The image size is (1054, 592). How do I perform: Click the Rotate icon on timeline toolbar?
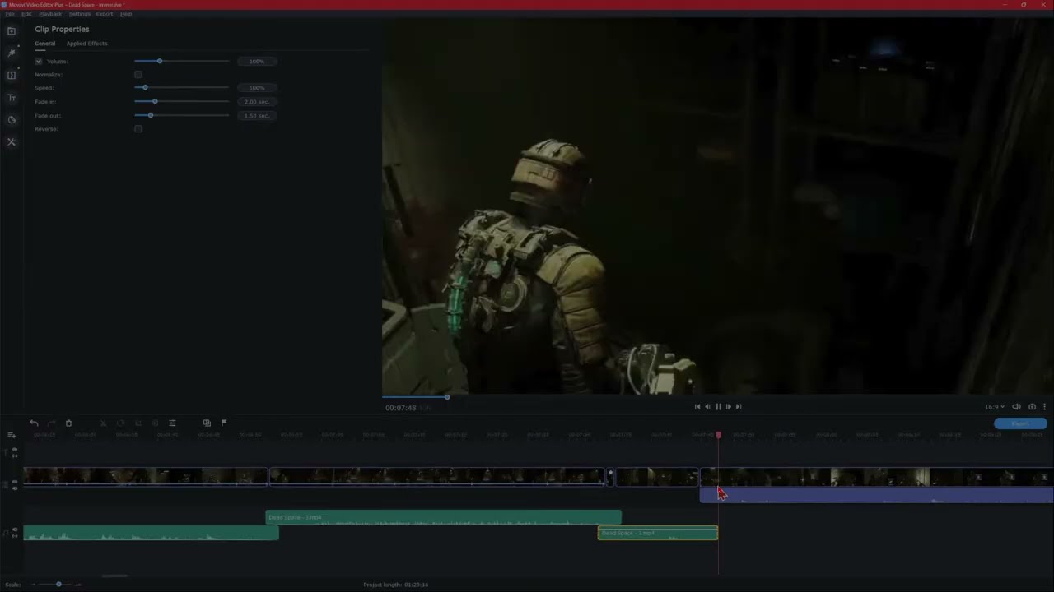pos(120,423)
